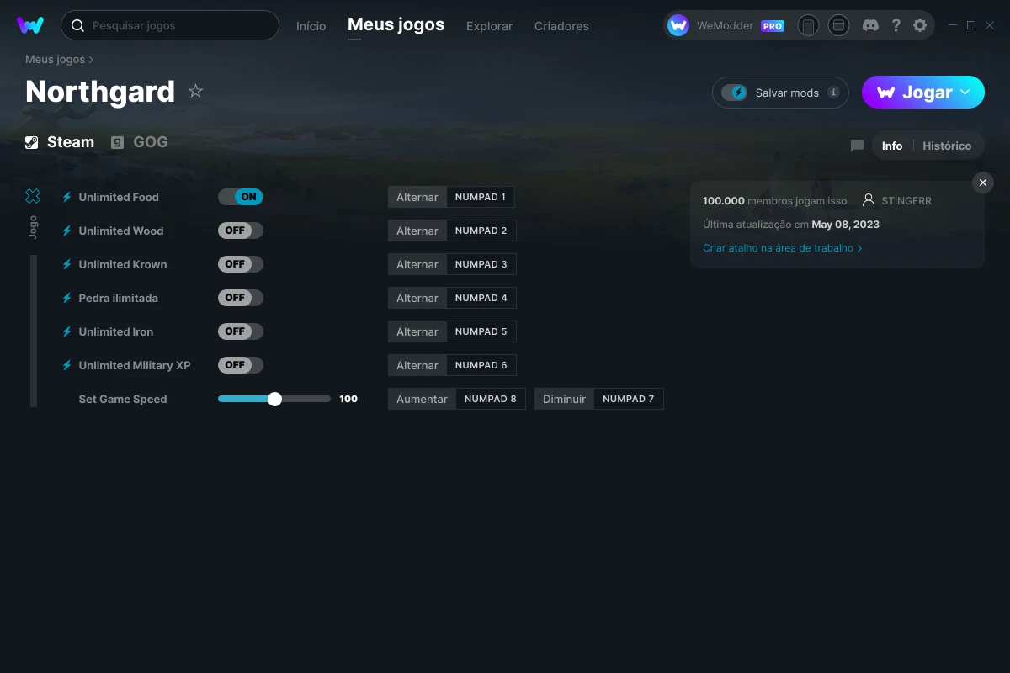
Task: Click the NUMPAD 8 hotkey box
Action: (491, 399)
